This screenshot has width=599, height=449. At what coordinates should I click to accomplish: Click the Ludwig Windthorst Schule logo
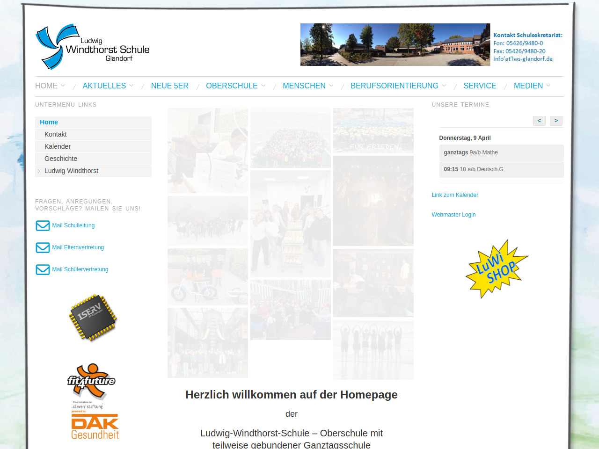pyautogui.click(x=92, y=47)
